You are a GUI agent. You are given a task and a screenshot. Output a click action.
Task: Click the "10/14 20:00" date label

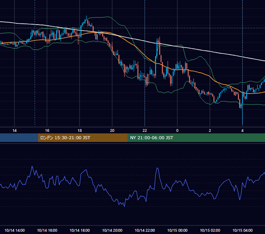click(112, 230)
